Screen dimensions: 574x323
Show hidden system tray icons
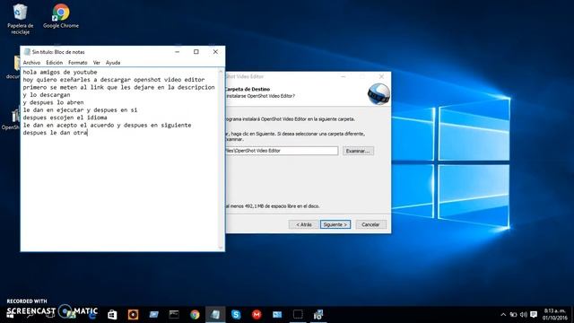[x=503, y=315]
